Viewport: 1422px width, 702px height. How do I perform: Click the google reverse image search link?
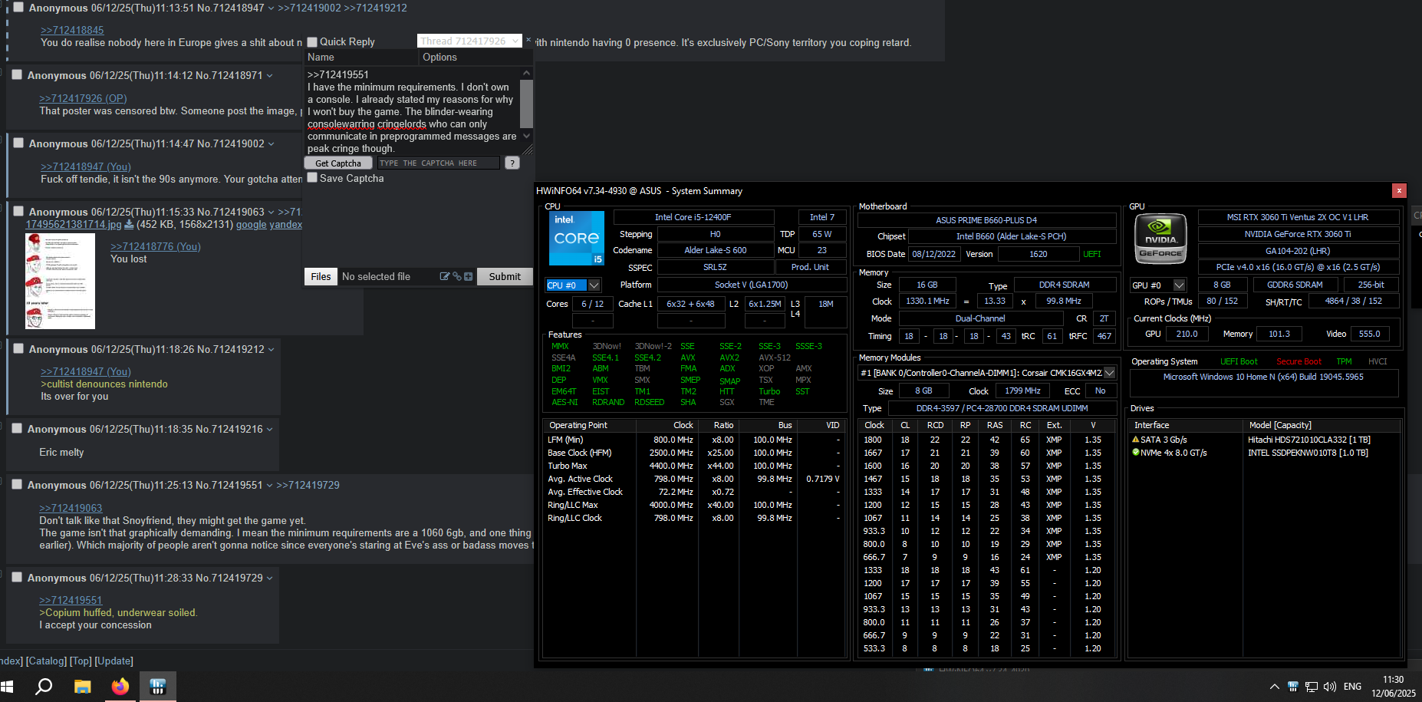pos(251,225)
